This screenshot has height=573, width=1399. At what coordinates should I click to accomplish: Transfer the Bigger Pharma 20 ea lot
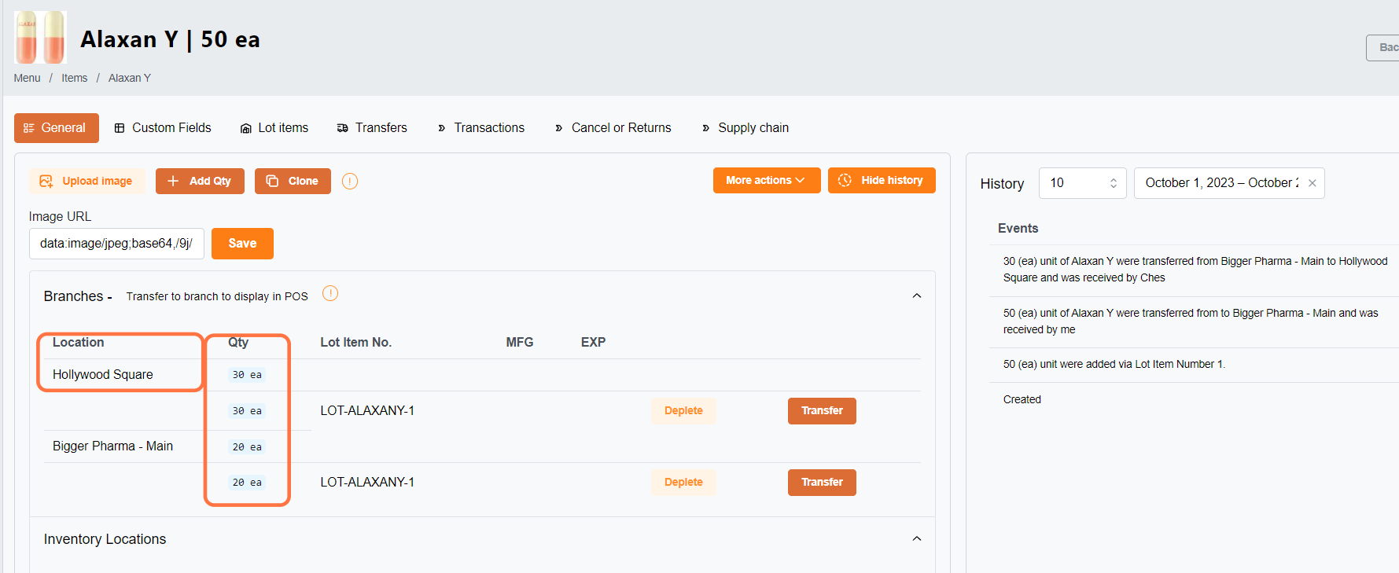tap(822, 483)
